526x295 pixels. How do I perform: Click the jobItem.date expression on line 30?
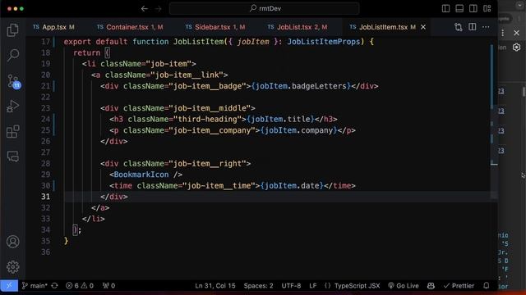pos(292,186)
